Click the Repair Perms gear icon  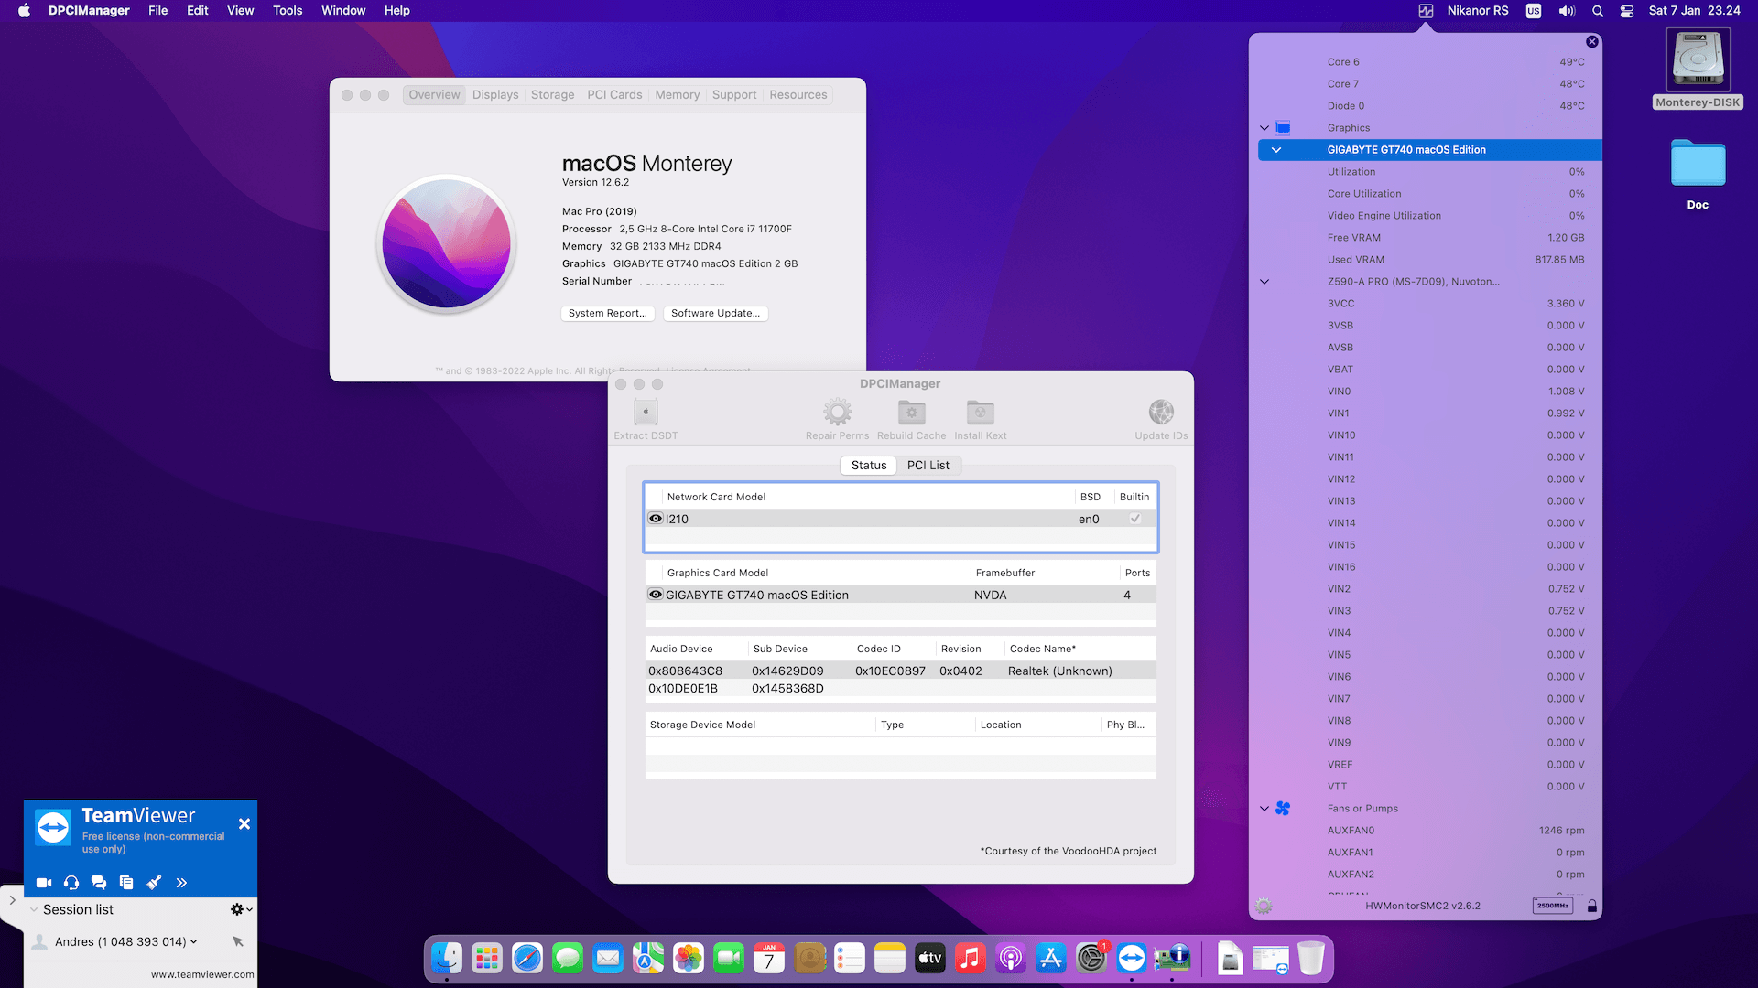pyautogui.click(x=837, y=413)
